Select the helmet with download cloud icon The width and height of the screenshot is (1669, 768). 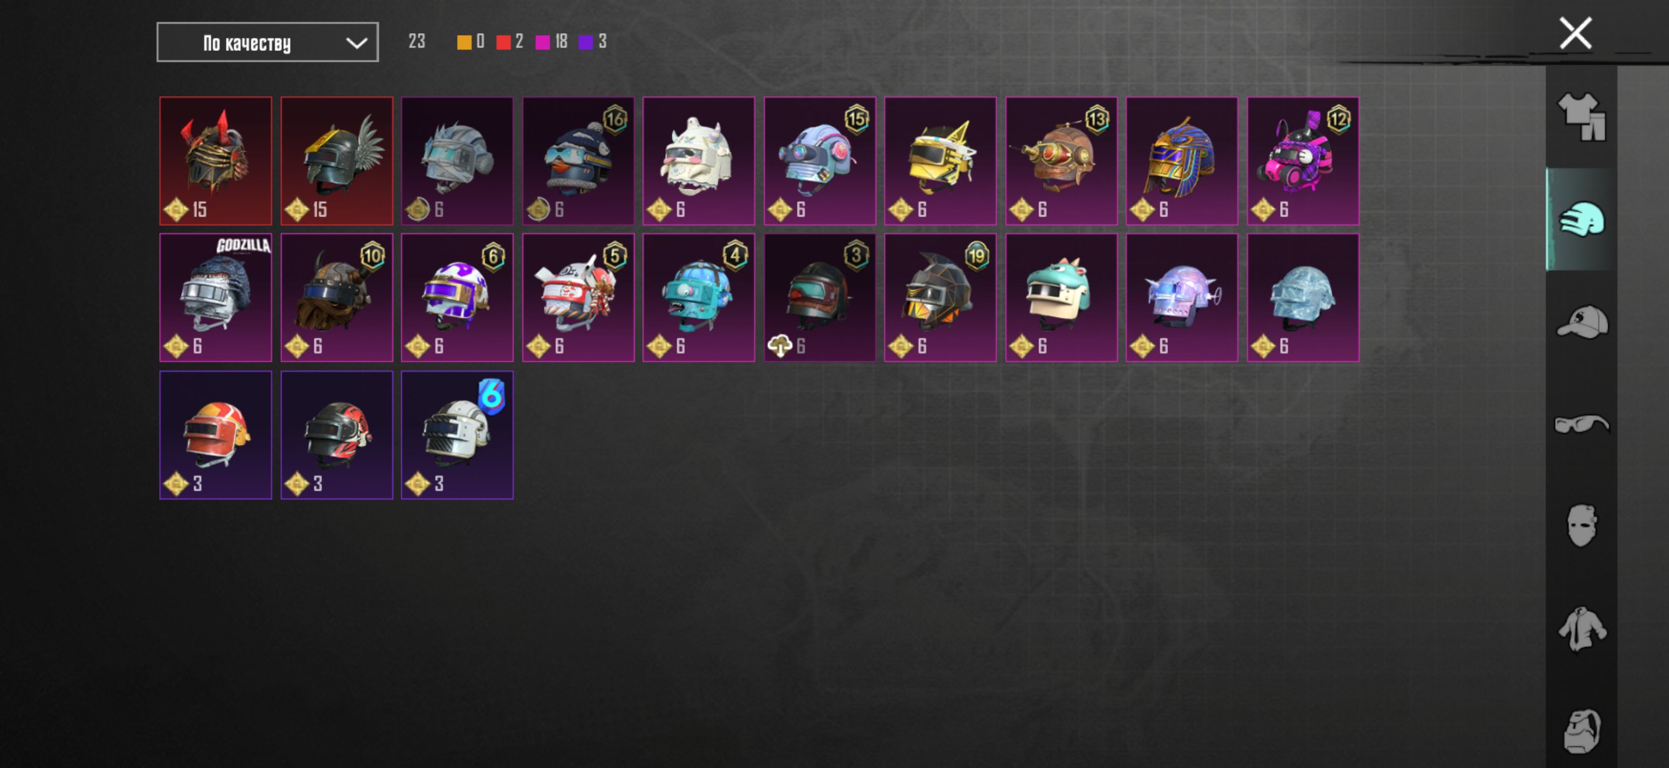[820, 297]
